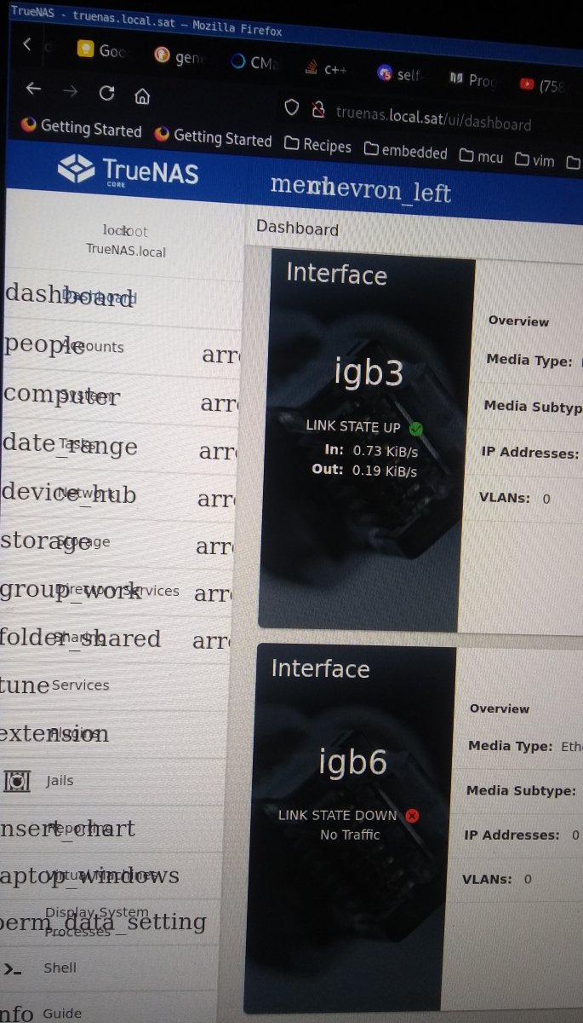Click igb3 VLANs count row
The image size is (583, 1023).
515,499
